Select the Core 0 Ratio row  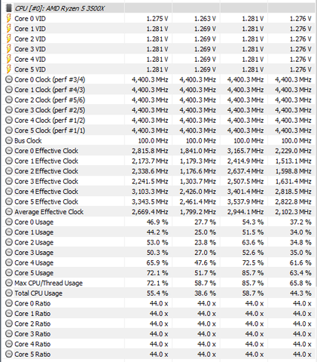[160, 303]
